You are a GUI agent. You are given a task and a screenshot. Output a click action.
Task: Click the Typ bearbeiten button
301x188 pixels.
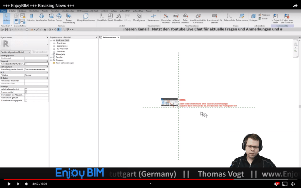40,52
